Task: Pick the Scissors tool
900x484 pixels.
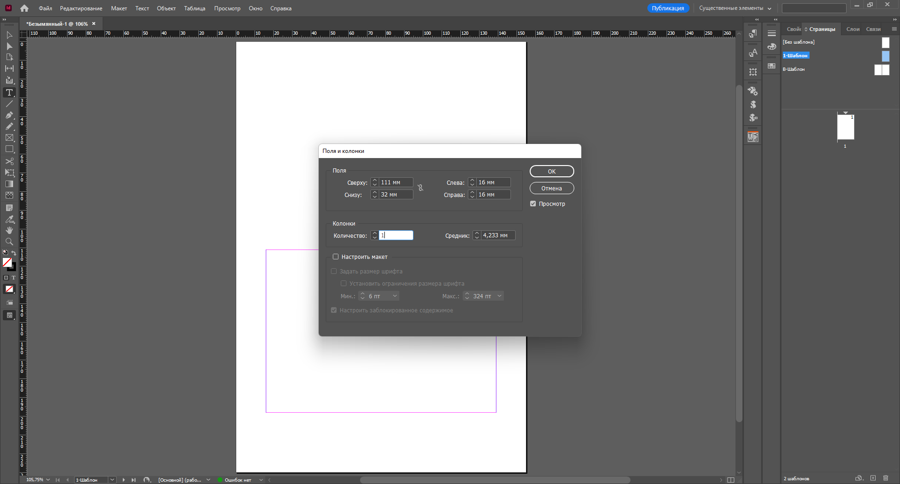Action: tap(9, 161)
